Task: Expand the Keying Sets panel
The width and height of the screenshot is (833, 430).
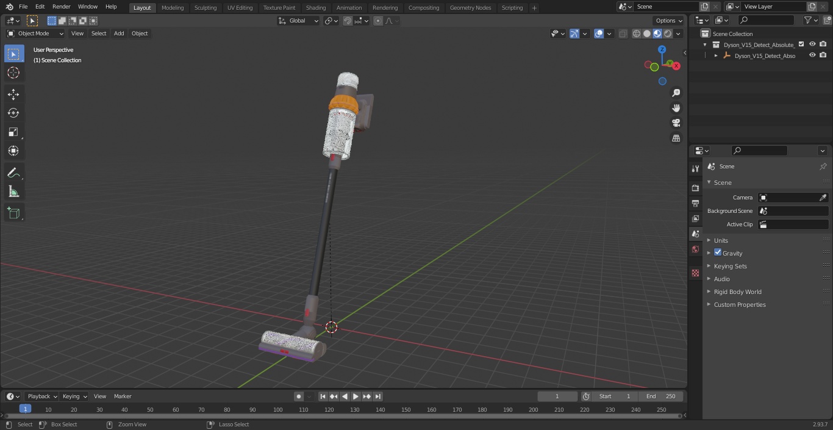Action: coord(730,266)
